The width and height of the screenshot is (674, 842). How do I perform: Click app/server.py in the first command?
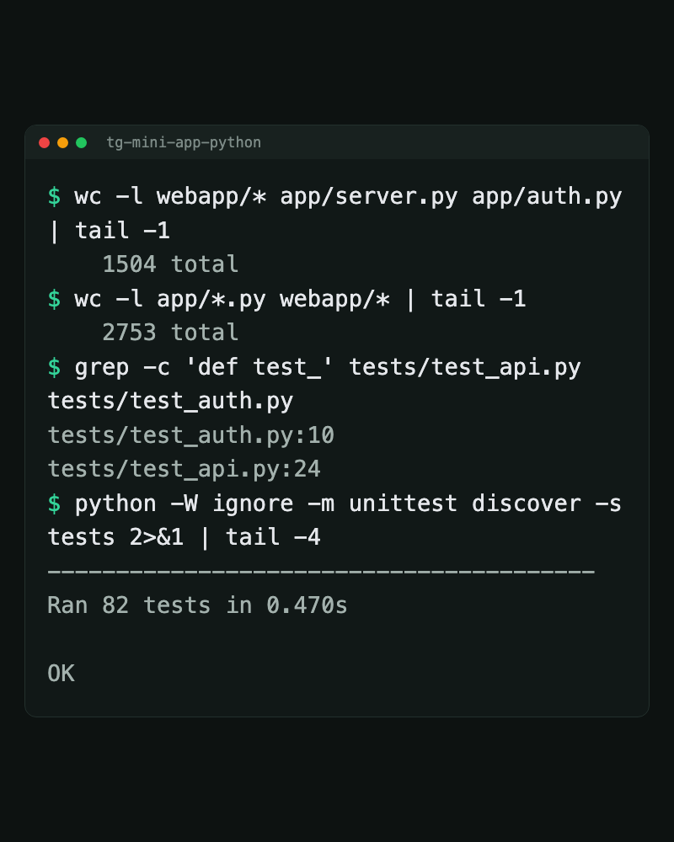[x=369, y=196]
